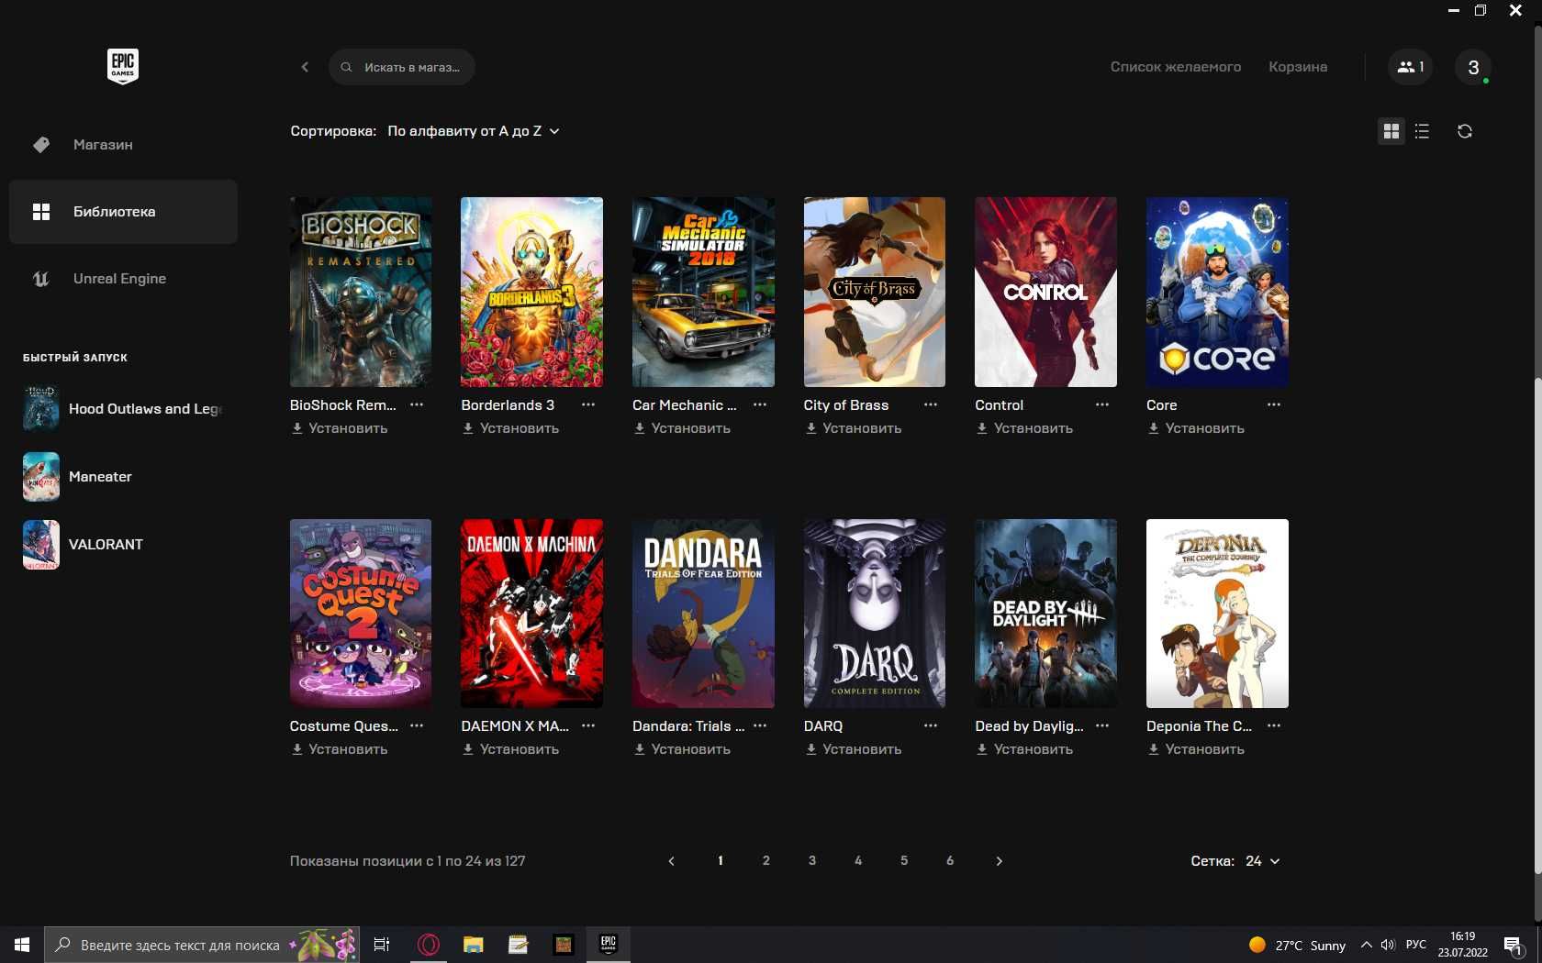Image resolution: width=1542 pixels, height=963 pixels.
Task: Open Магазин in the sidebar
Action: 123,145
